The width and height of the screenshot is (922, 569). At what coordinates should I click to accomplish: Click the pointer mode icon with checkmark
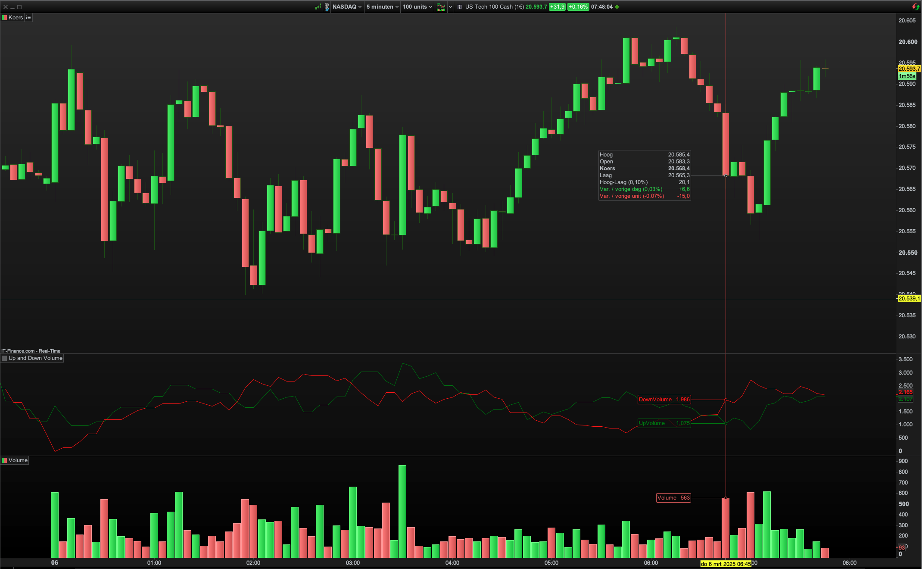(327, 7)
